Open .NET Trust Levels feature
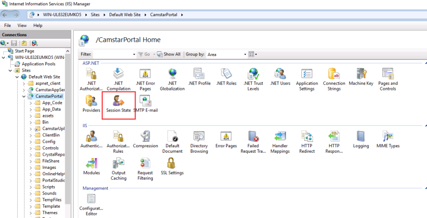 (253, 79)
